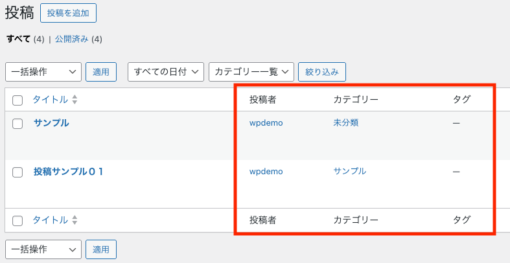Open the top 一括操作 bulk actions dropdown

43,72
